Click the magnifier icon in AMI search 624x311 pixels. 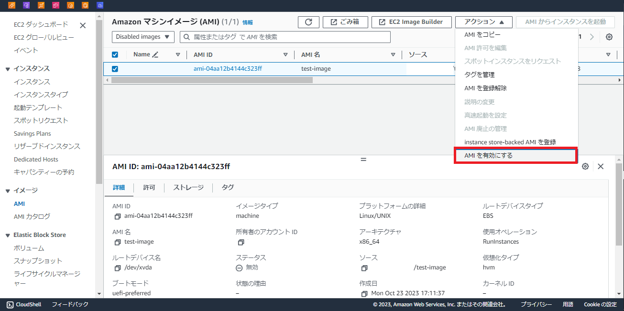click(x=187, y=37)
